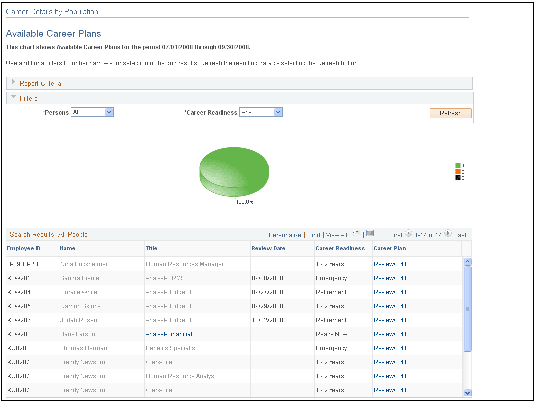
Task: Download search results to spreadsheet
Action: (370, 233)
